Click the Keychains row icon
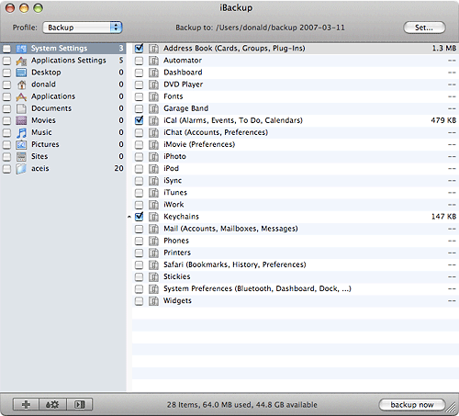The width and height of the screenshot is (459, 416). pos(153,217)
